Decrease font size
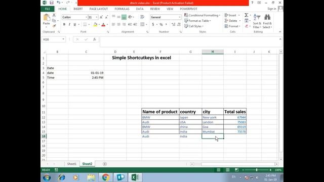 click(x=106, y=17)
